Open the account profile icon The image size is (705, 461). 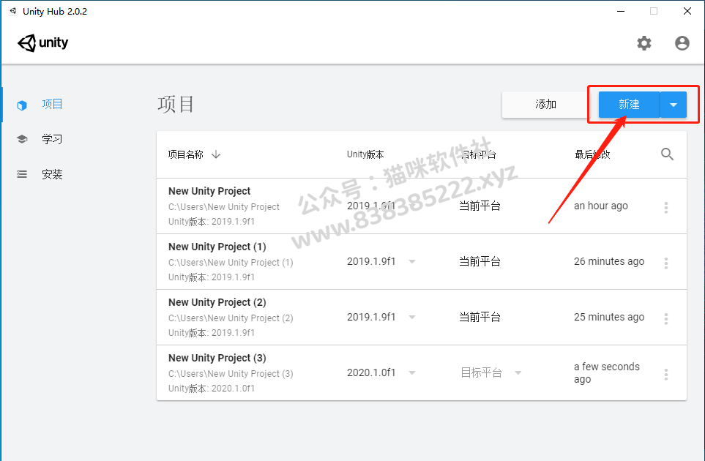tap(682, 43)
